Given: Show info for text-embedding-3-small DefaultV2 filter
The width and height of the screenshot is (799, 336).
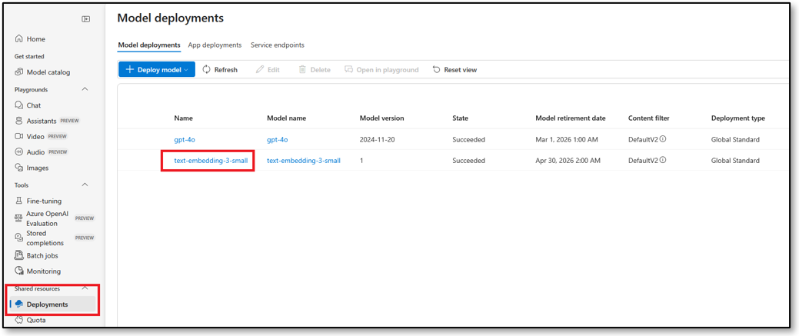Looking at the screenshot, I should (664, 160).
